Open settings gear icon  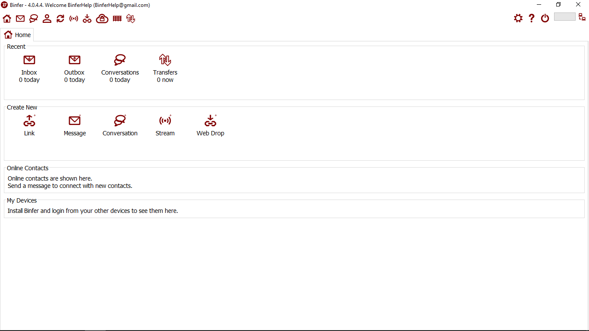pyautogui.click(x=518, y=18)
